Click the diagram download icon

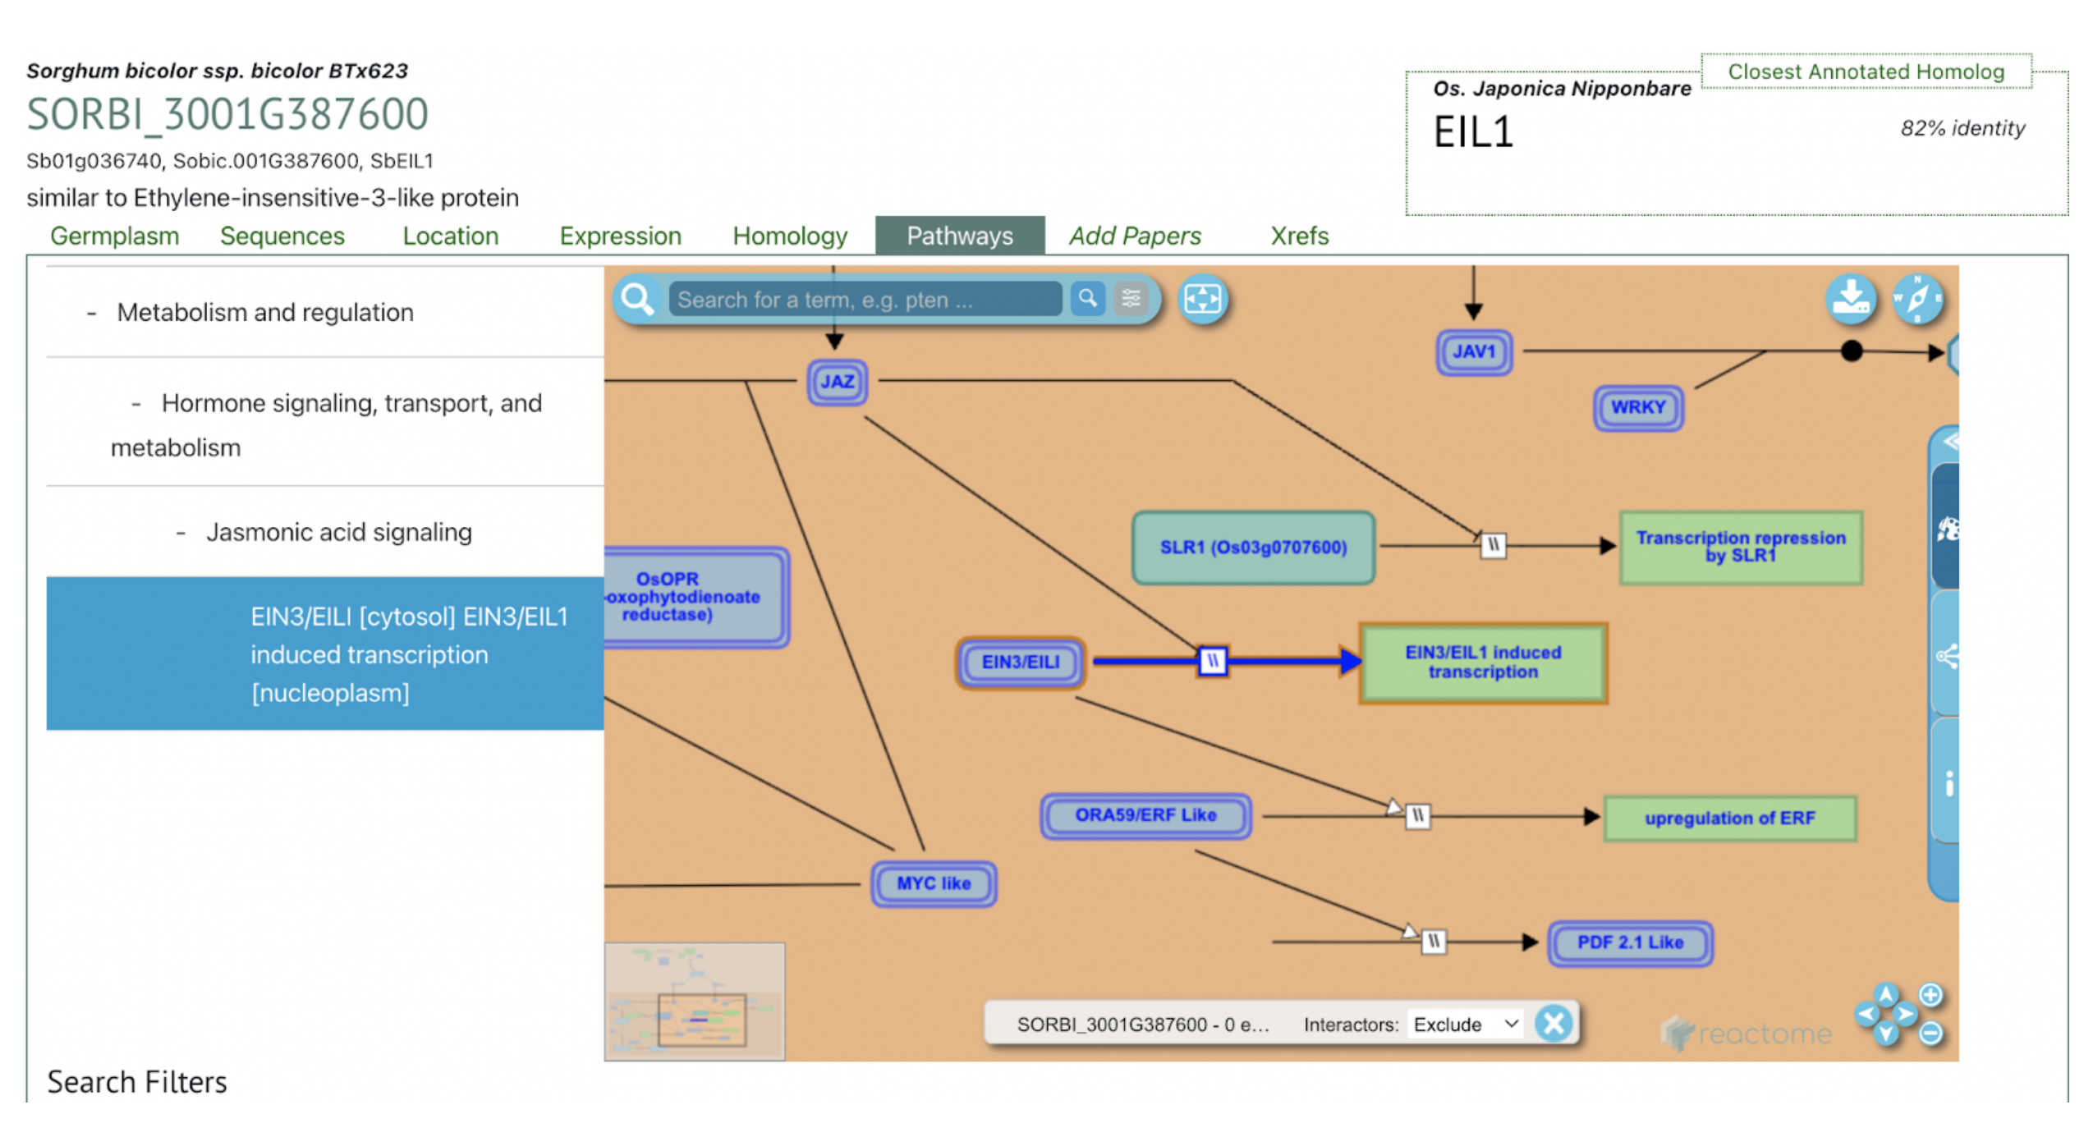[x=1849, y=299]
